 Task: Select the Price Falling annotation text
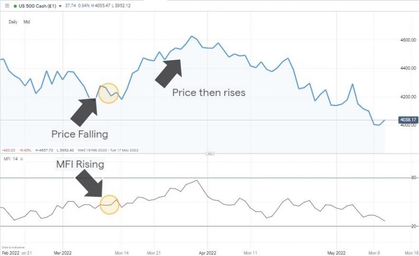pyautogui.click(x=79, y=134)
